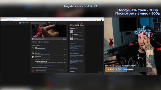Skip to next track in the VK header player
The height and width of the screenshot is (90, 161).
[x=56, y=23]
